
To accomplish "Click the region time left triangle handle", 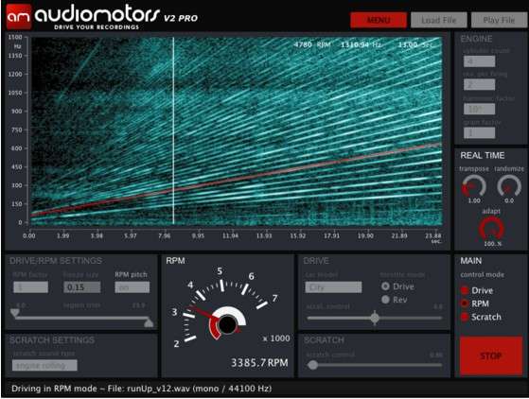I will (x=15, y=313).
